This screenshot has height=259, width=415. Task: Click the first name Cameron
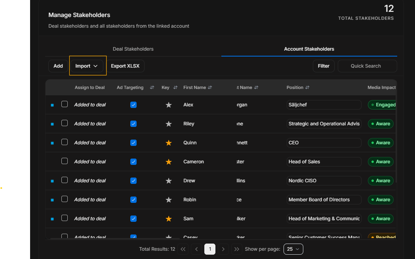[x=194, y=162]
